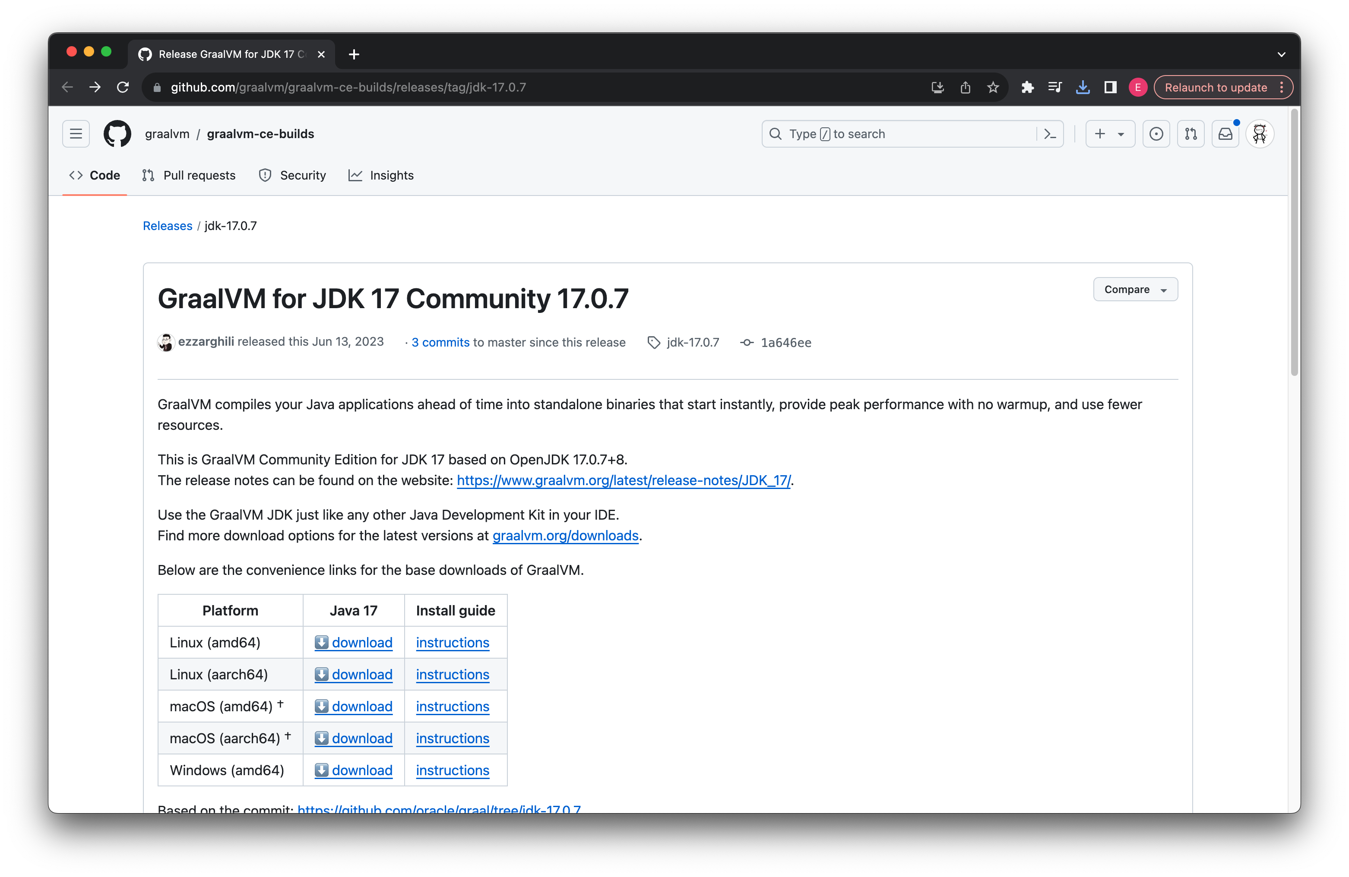Click the Releases breadcrumb link
Image resolution: width=1349 pixels, height=877 pixels.
[167, 225]
